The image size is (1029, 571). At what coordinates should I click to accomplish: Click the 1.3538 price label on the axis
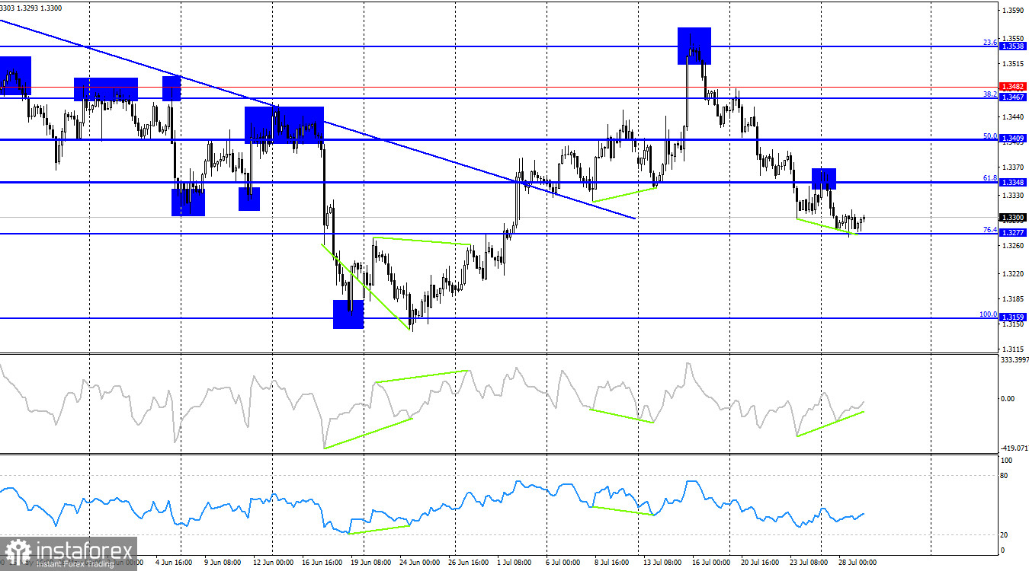tap(1012, 46)
